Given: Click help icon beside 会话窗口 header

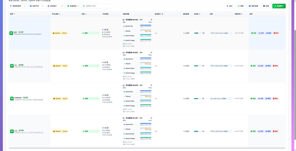Looking at the screenshot, I should click(162, 14).
